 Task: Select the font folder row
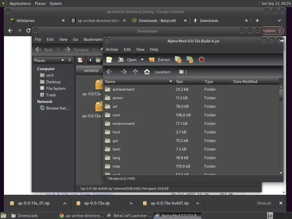191,132
